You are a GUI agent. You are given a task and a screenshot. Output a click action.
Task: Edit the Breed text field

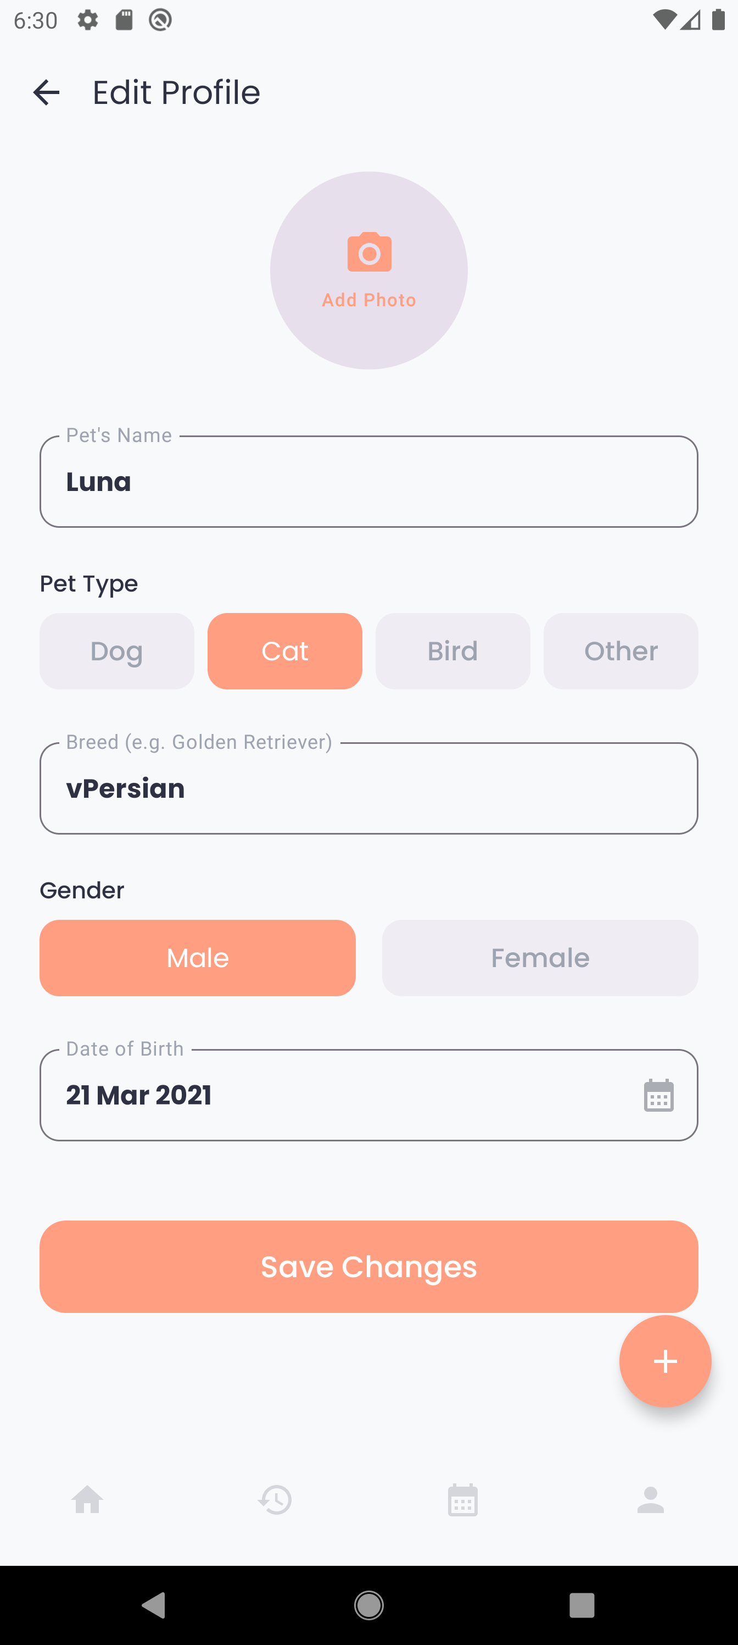[368, 788]
